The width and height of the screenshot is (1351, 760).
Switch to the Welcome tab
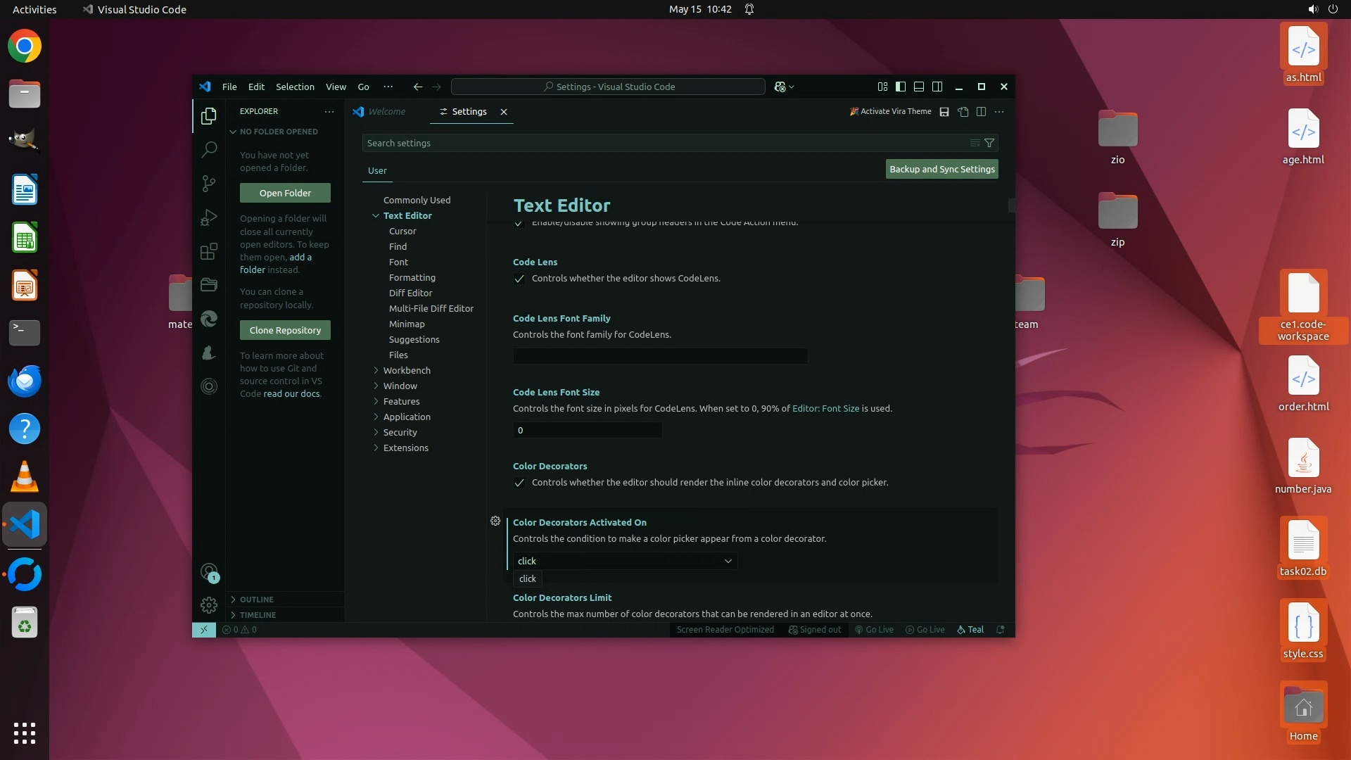[x=386, y=112]
